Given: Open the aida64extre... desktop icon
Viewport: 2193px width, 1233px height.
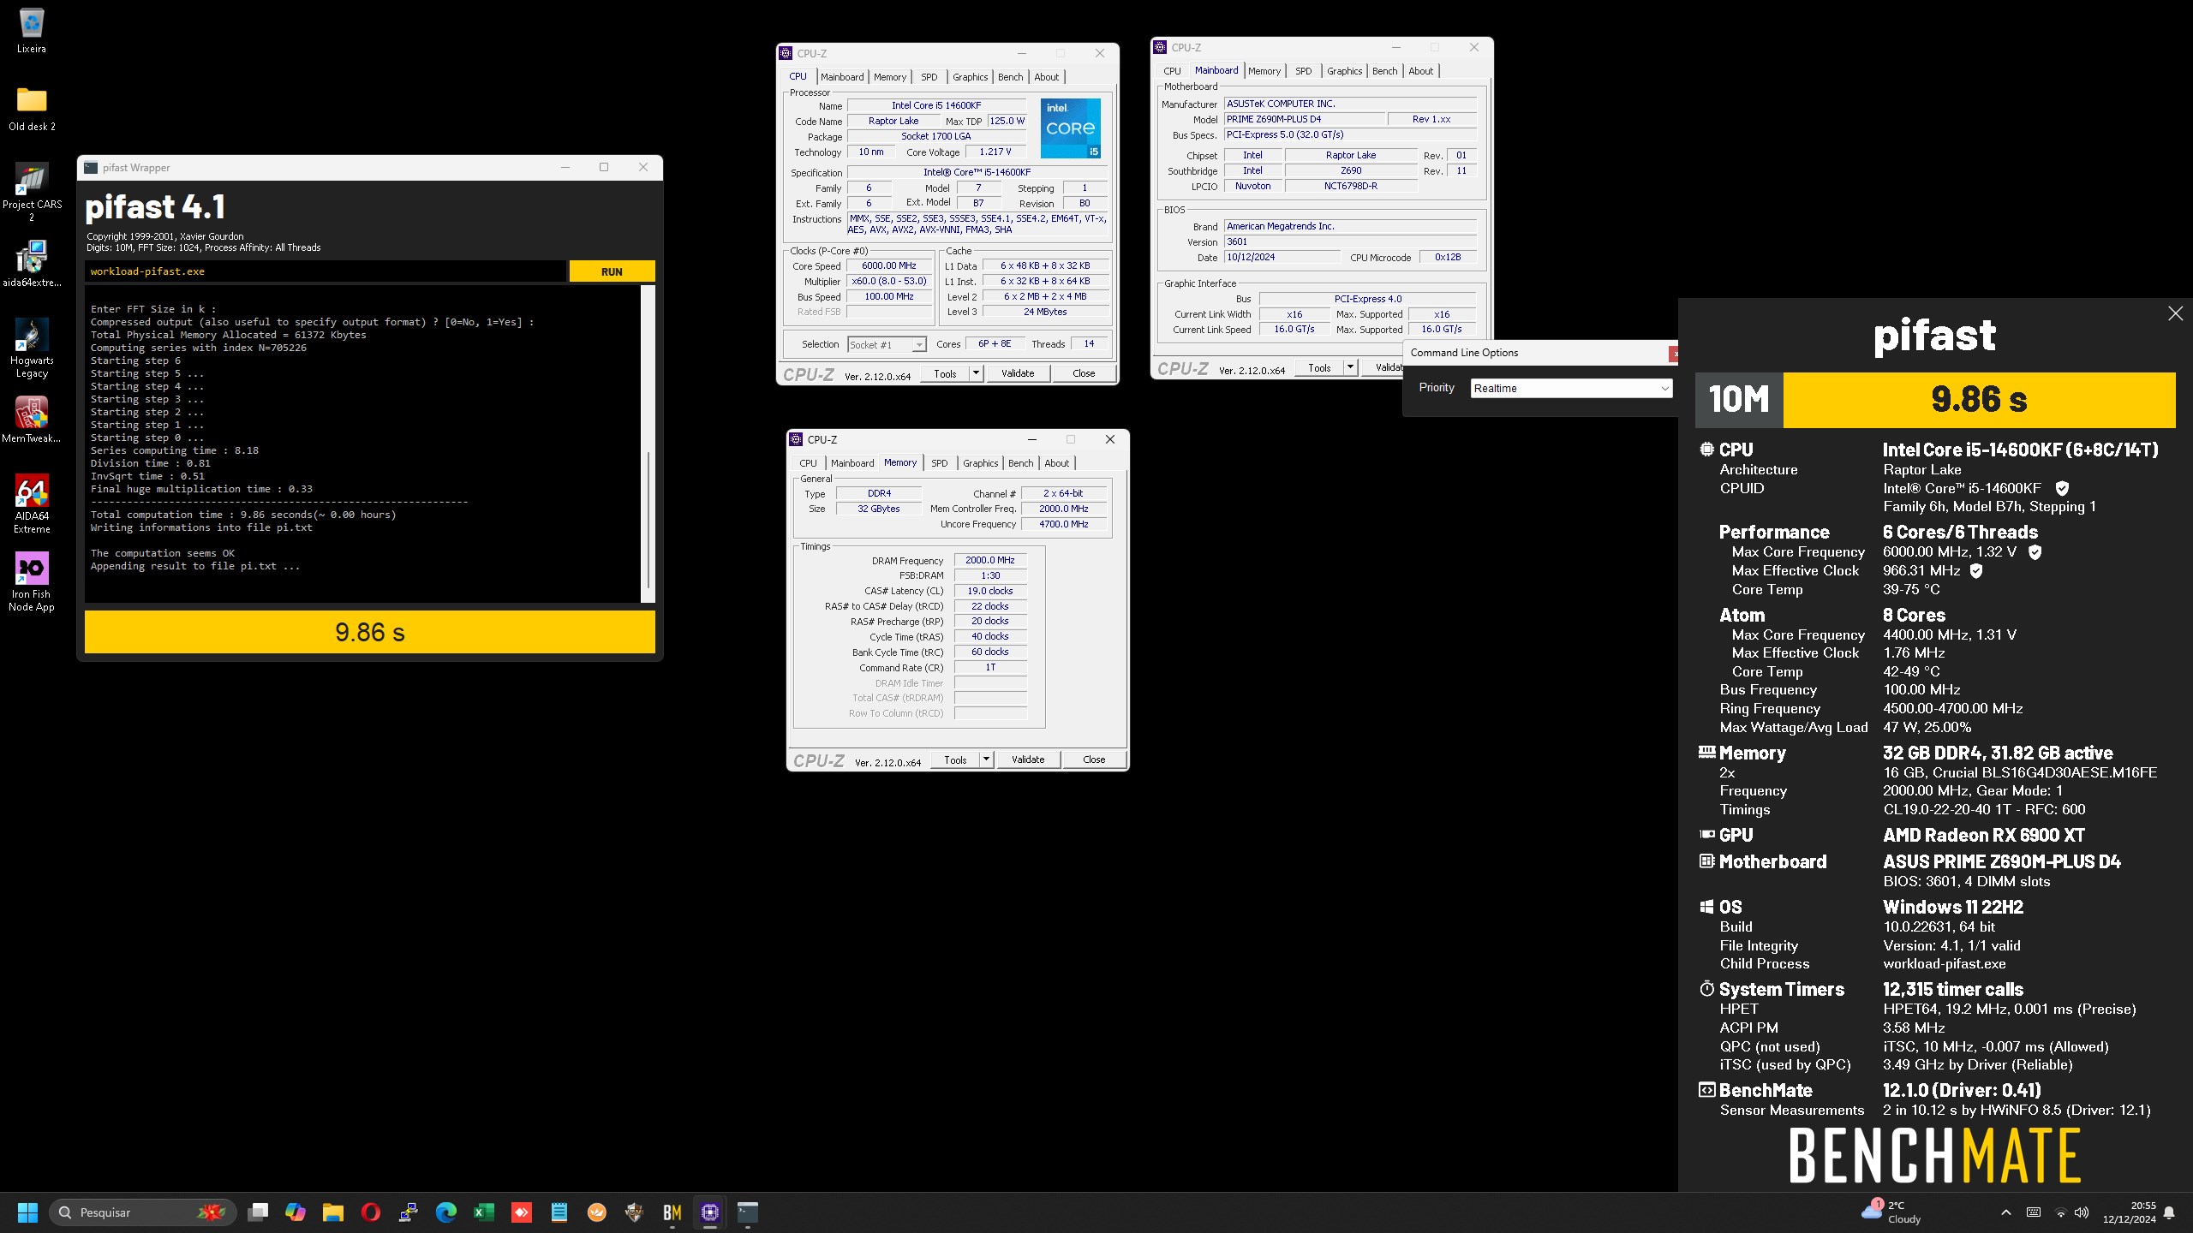Looking at the screenshot, I should click(x=32, y=264).
